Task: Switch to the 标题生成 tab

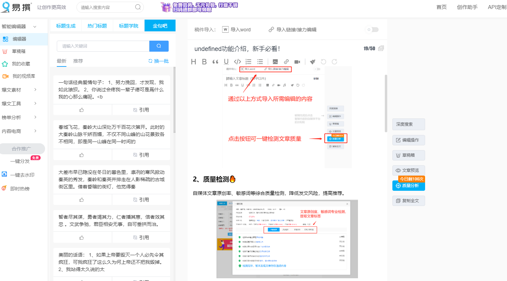Action: 66,26
